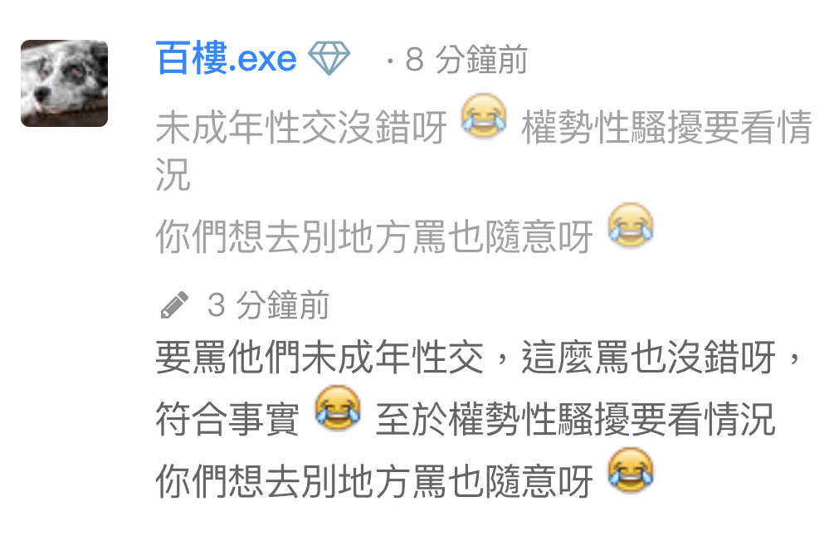Image resolution: width=834 pixels, height=560 pixels.
Task: Select the grey line 你們想去別地方罵也隨意呀
Action: (x=374, y=236)
